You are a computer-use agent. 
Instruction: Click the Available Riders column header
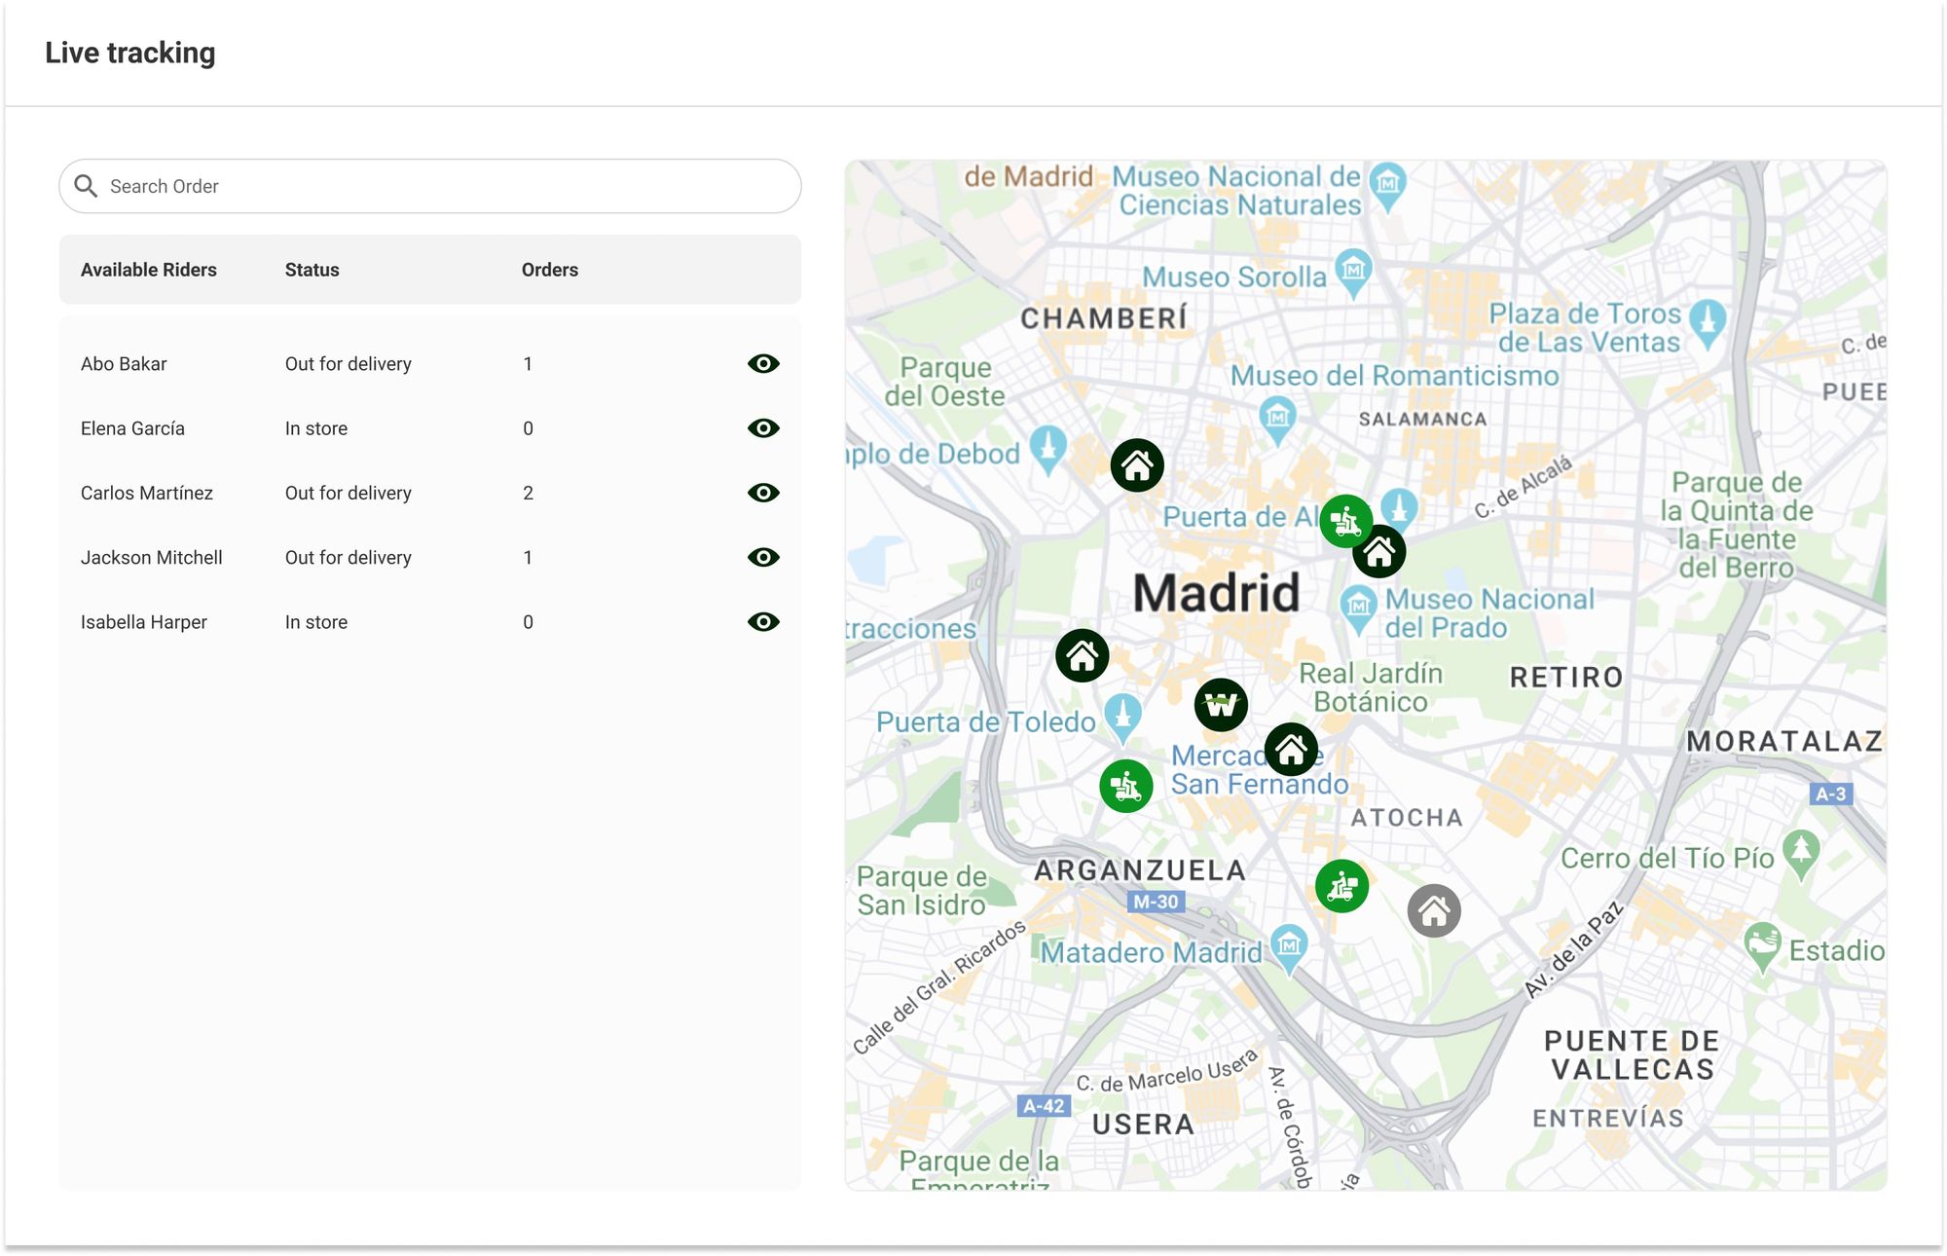(149, 270)
